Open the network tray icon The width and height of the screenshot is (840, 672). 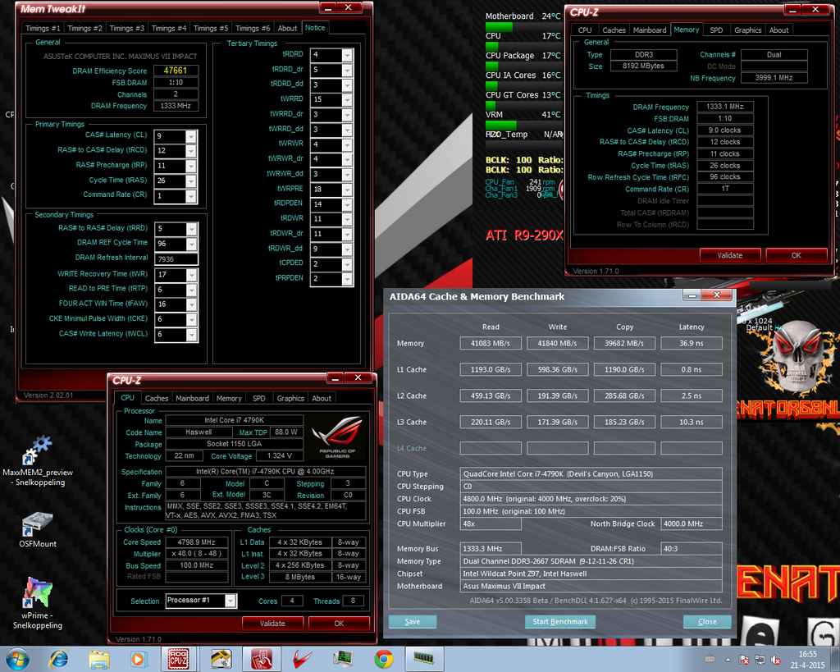click(x=760, y=659)
